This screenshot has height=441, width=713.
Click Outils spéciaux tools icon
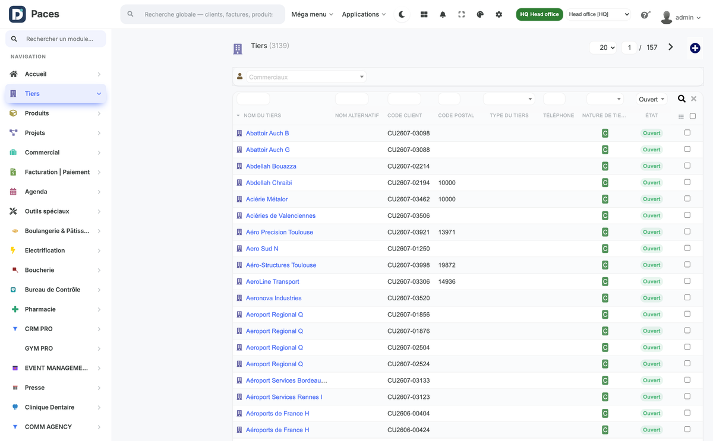tap(13, 211)
